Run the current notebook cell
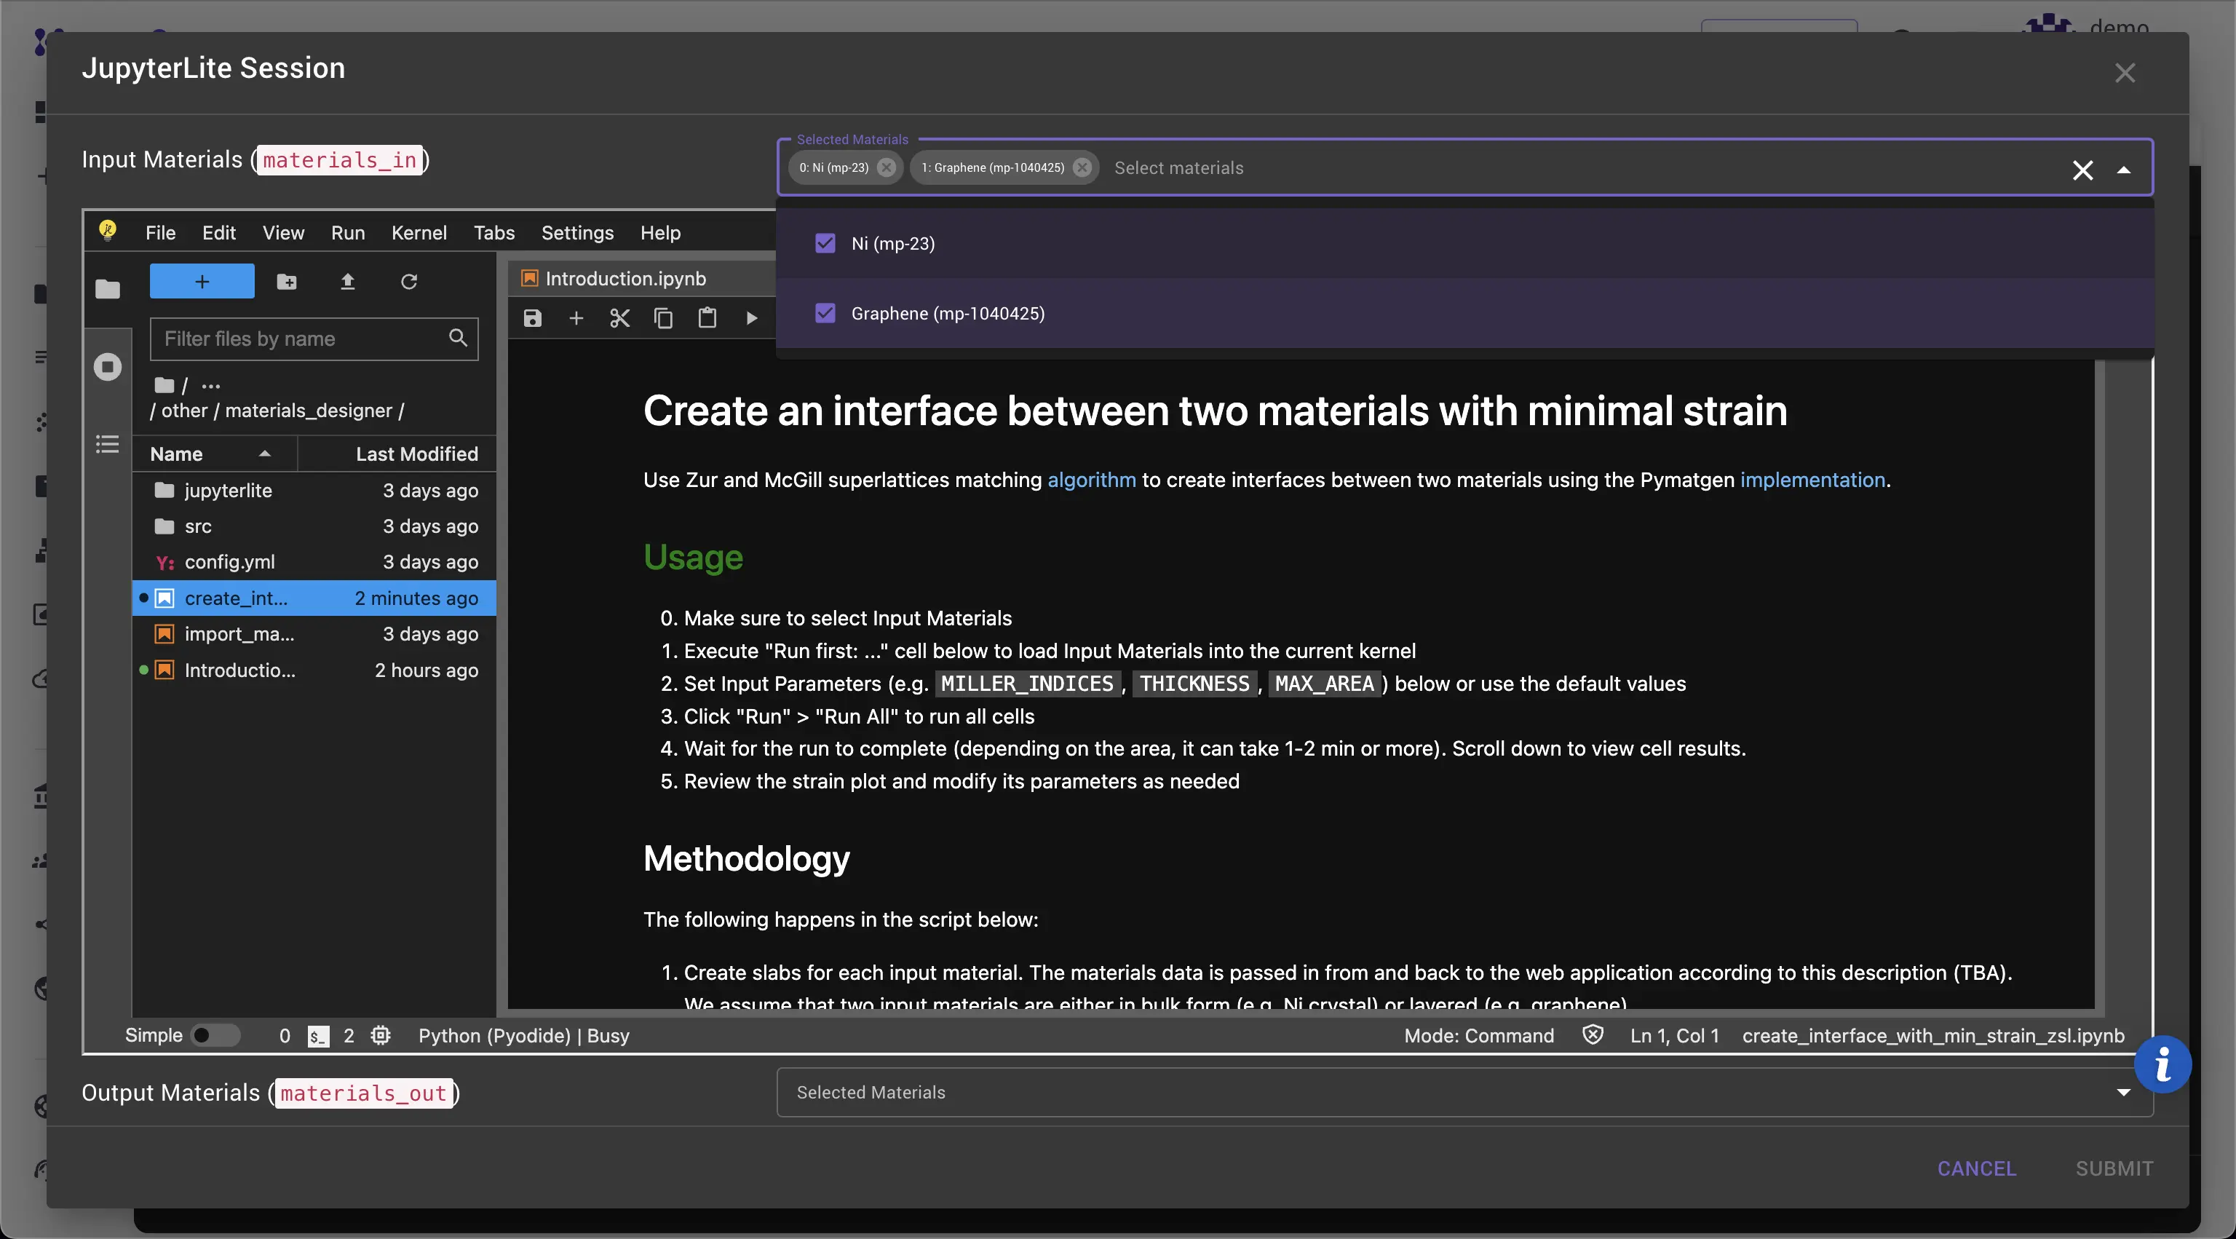Image resolution: width=2236 pixels, height=1239 pixels. pos(751,318)
